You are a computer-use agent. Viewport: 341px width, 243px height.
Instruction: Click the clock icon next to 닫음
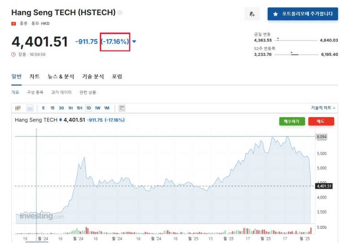14,54
